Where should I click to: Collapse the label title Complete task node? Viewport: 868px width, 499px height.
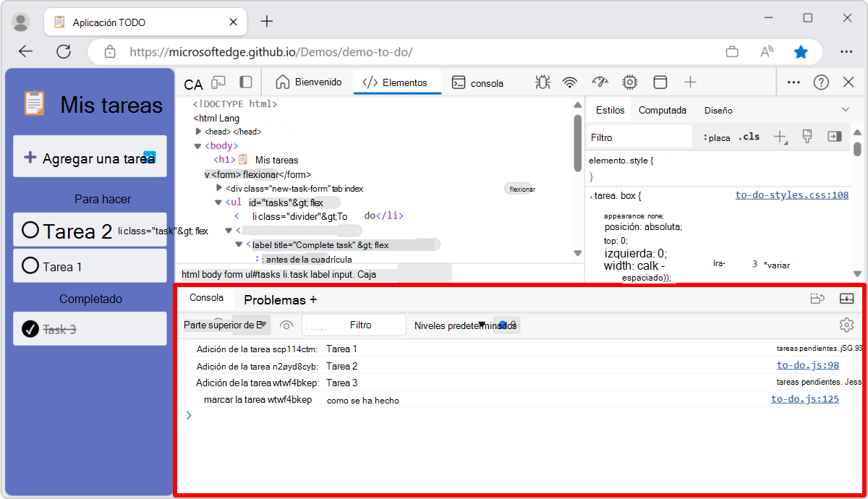[239, 244]
